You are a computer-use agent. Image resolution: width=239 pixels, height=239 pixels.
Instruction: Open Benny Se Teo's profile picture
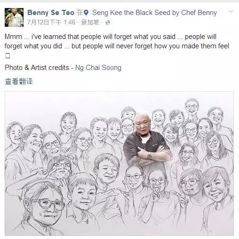coord(14,17)
